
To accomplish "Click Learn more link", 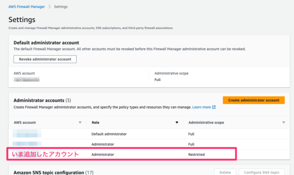I will [202, 107].
